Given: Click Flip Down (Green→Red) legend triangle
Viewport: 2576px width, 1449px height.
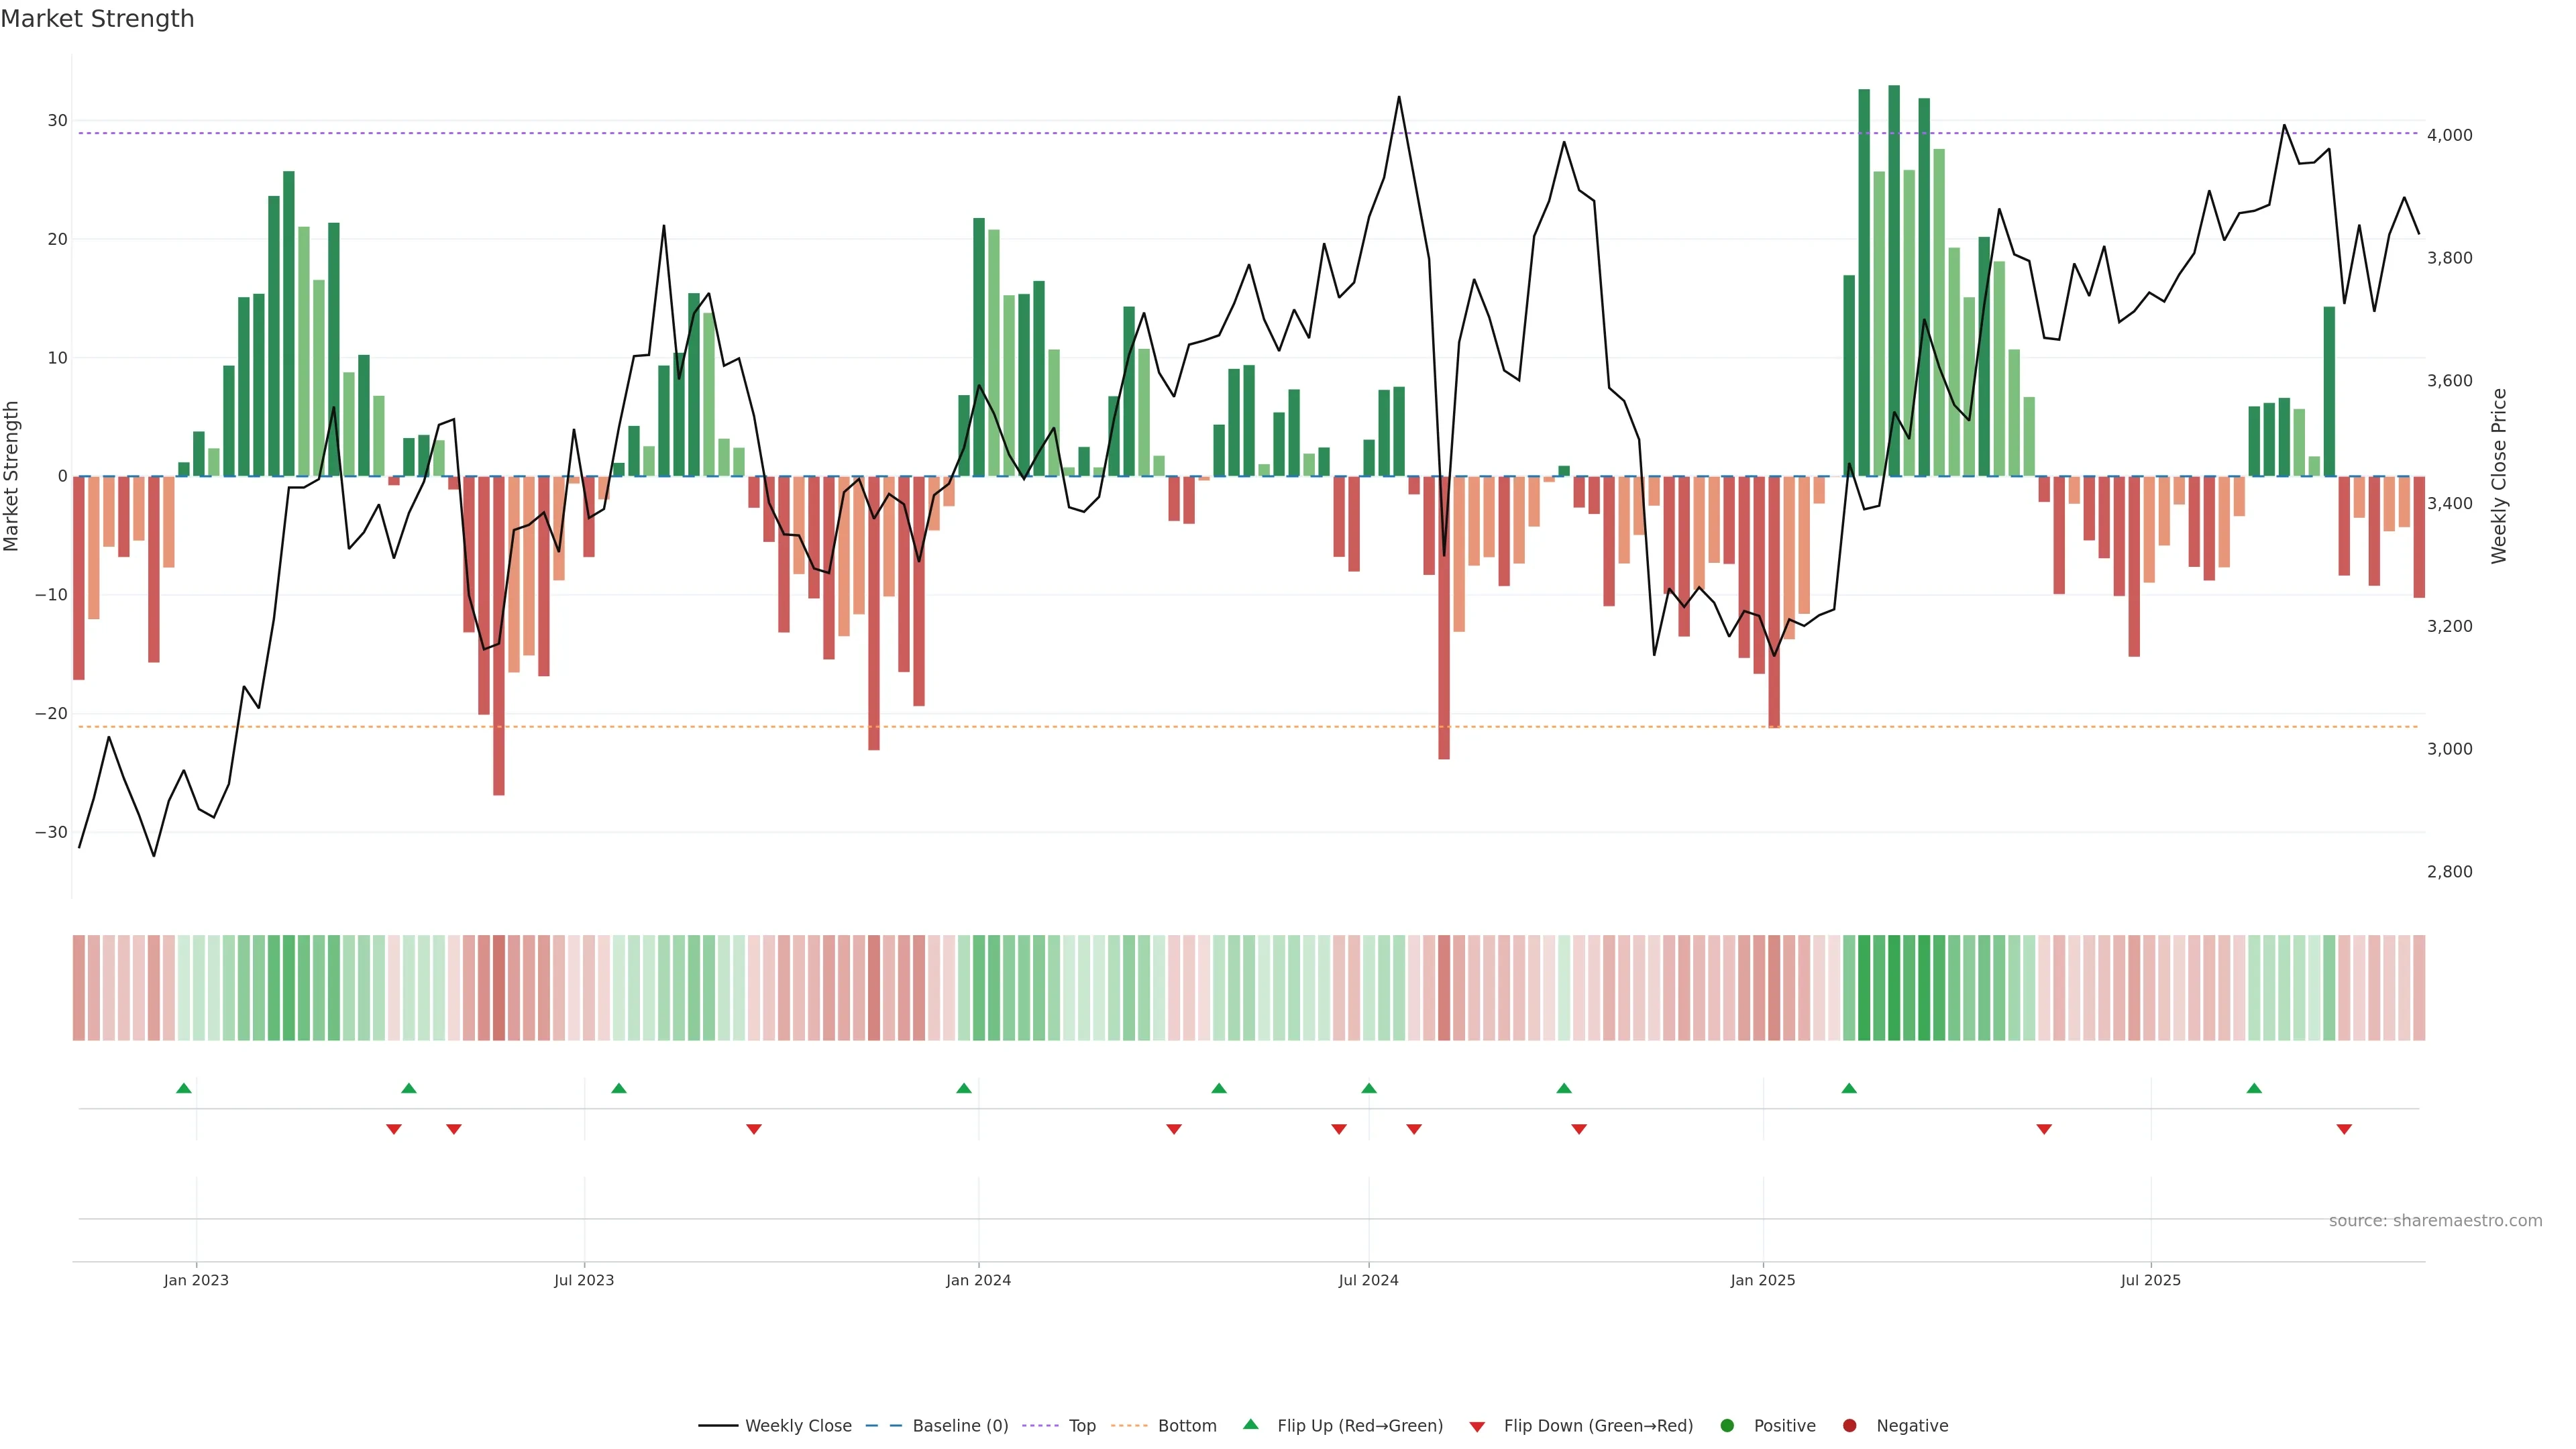Looking at the screenshot, I should [1477, 1426].
